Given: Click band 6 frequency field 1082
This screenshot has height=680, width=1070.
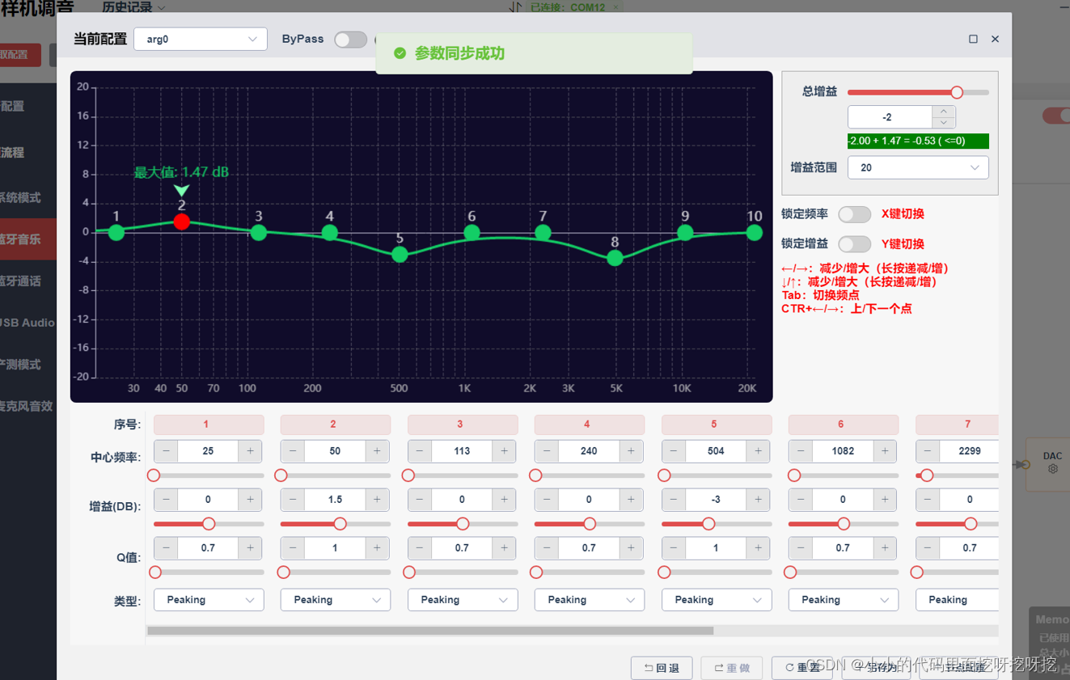Looking at the screenshot, I should tap(843, 451).
